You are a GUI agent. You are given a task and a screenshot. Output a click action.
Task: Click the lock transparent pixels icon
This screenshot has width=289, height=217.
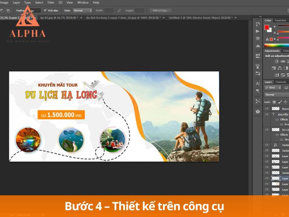(x=274, y=102)
